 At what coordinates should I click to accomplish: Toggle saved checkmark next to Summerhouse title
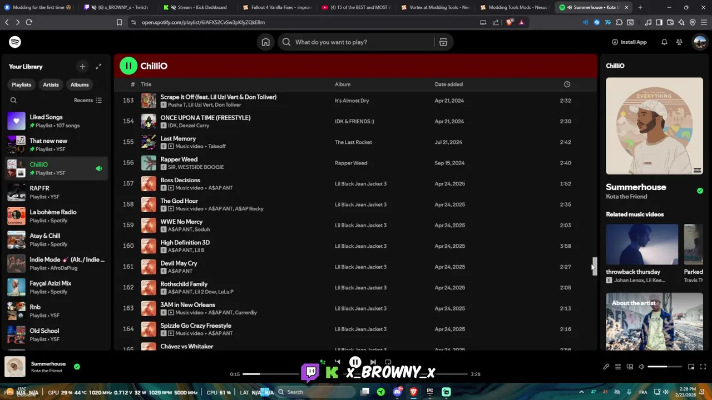point(700,191)
